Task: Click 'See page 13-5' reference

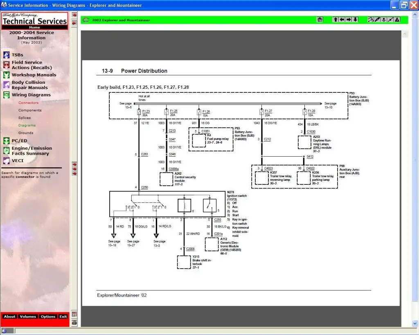Action: (126, 105)
